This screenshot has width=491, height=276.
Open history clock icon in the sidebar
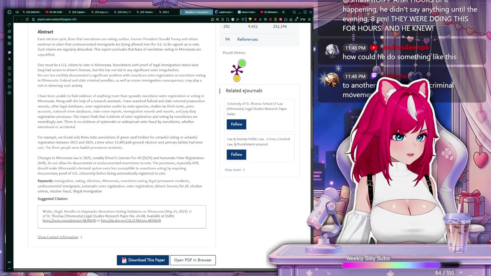coord(9,80)
